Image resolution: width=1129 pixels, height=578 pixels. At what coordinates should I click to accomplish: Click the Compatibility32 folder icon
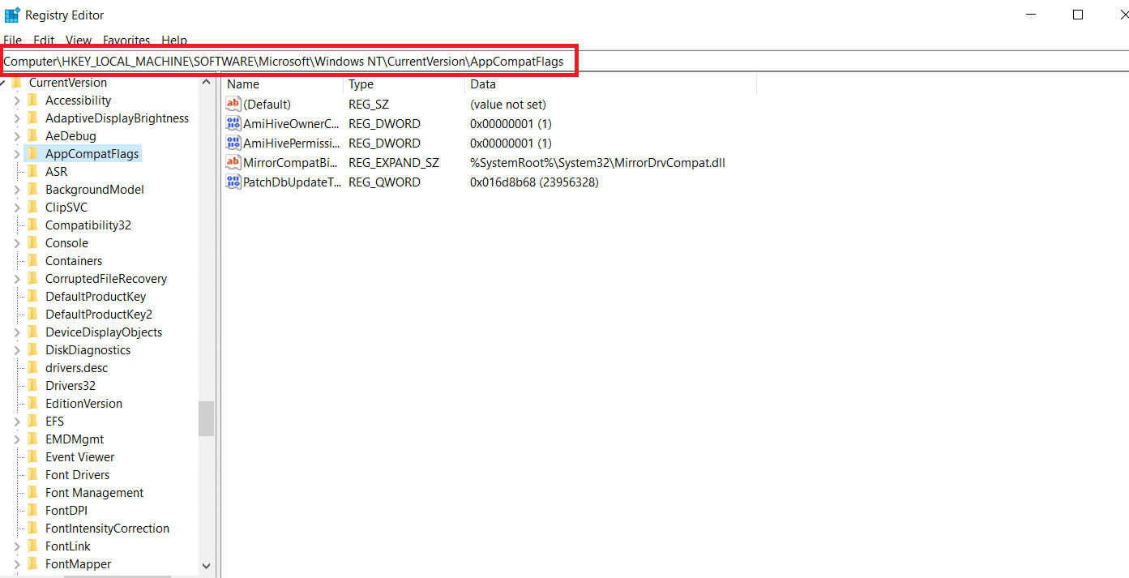32,225
